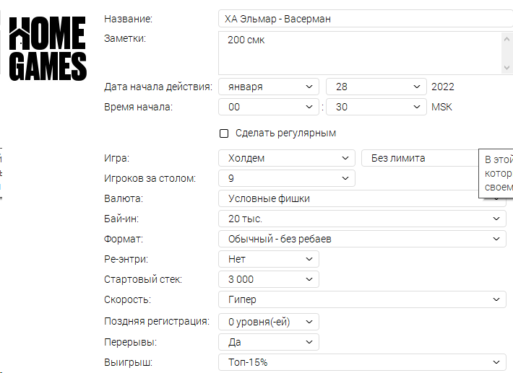Screen dimensions: 513x373
Task: Open Поздняя регистрация dropdown 0 уровня(-ей)
Action: click(x=269, y=322)
